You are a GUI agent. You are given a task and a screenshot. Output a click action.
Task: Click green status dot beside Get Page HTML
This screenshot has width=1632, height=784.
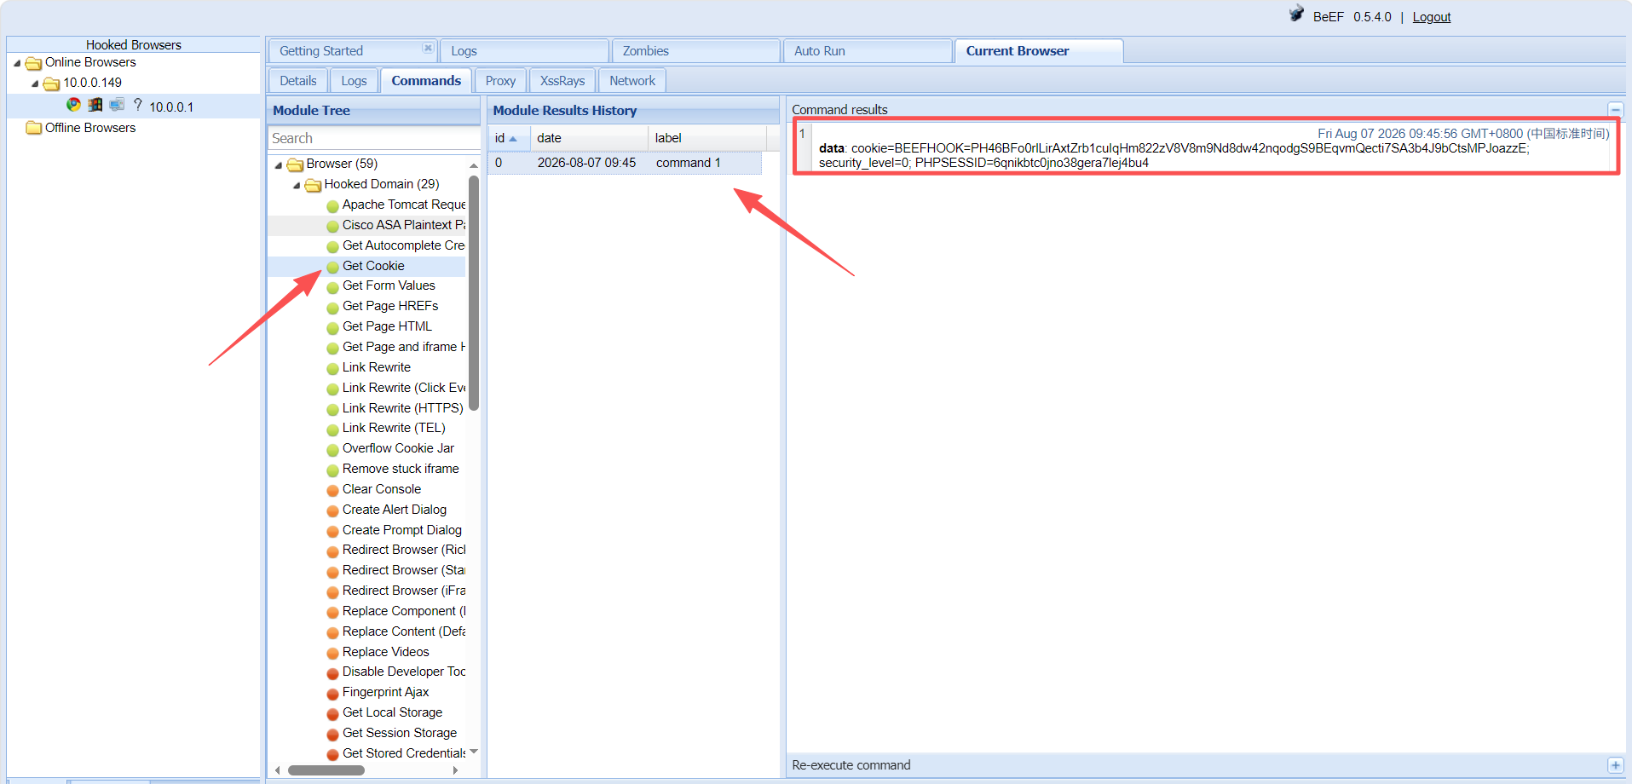tap(333, 327)
